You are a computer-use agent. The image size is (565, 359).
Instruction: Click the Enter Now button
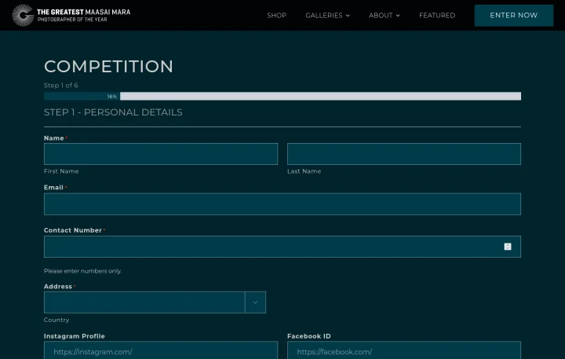tap(513, 15)
